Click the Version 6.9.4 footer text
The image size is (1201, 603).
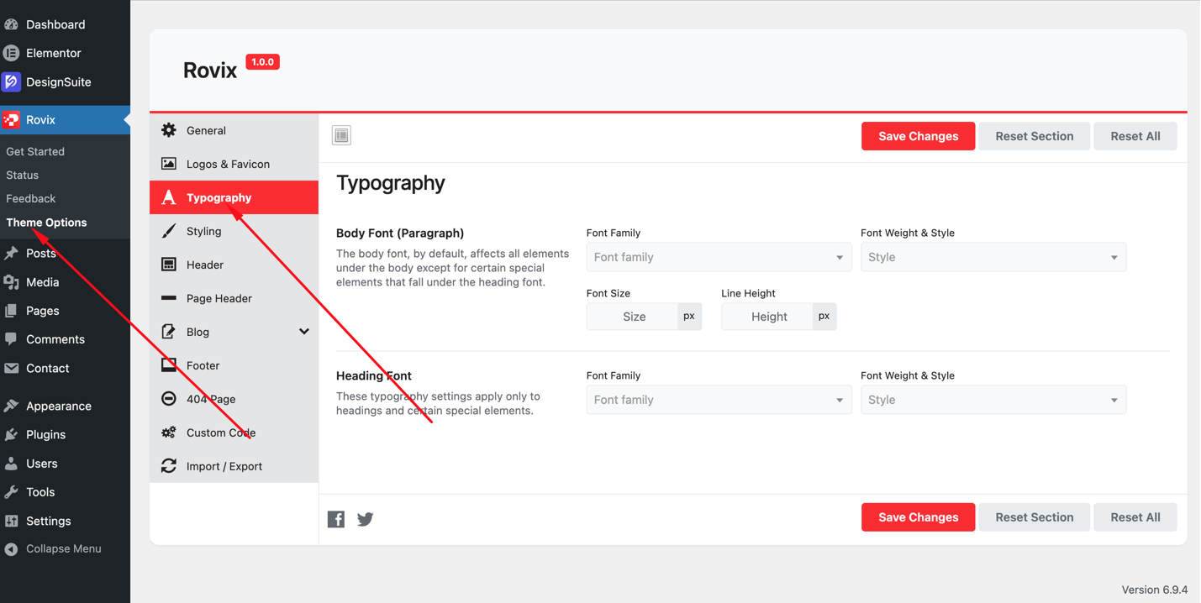tap(1155, 590)
